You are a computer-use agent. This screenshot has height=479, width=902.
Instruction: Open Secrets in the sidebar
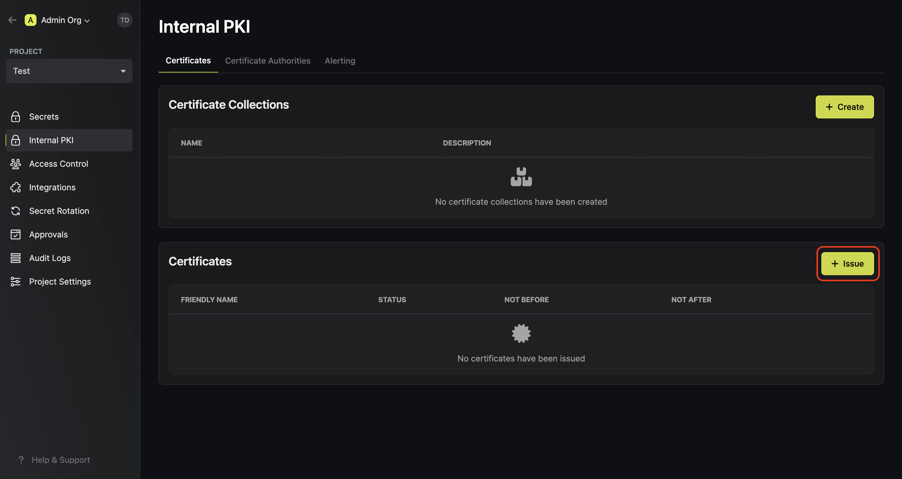coord(69,117)
